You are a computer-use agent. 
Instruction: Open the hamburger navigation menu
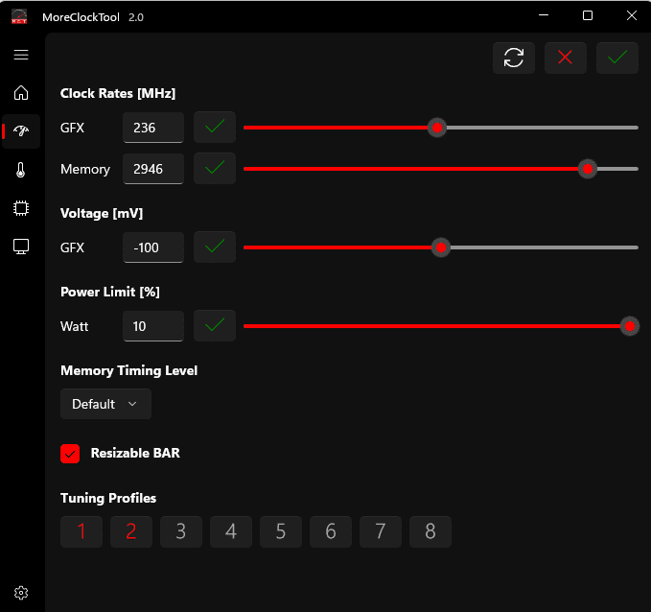click(21, 55)
